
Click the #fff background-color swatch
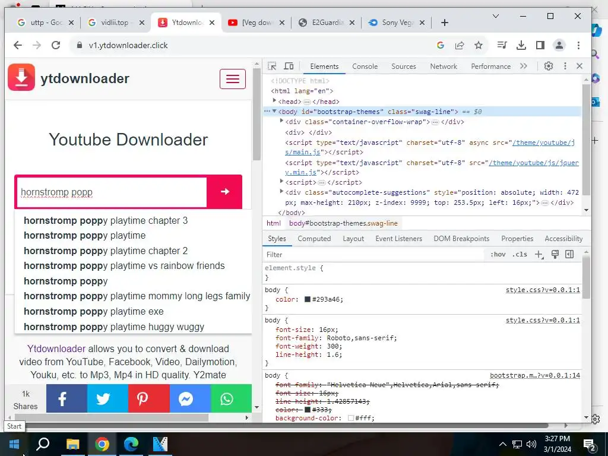point(351,418)
